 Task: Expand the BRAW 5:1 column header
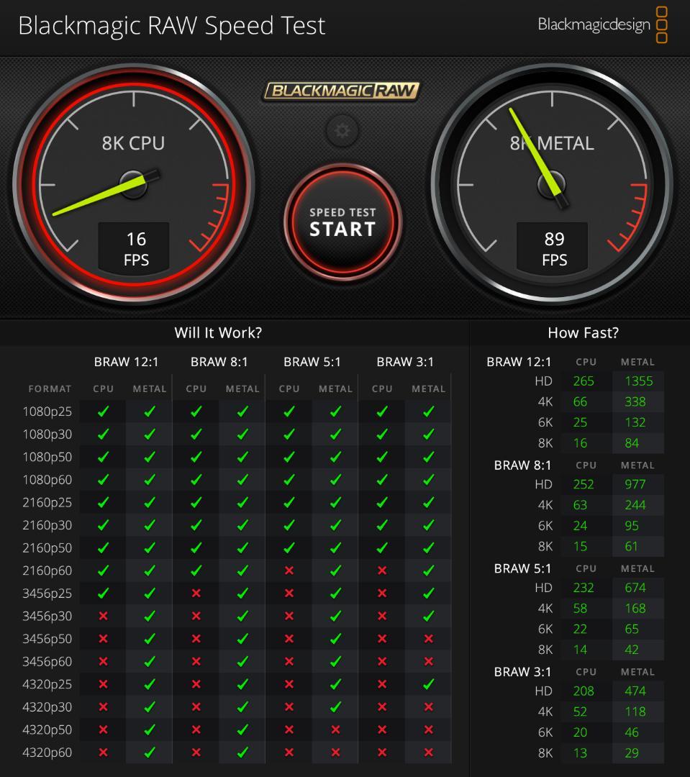pyautogui.click(x=312, y=362)
